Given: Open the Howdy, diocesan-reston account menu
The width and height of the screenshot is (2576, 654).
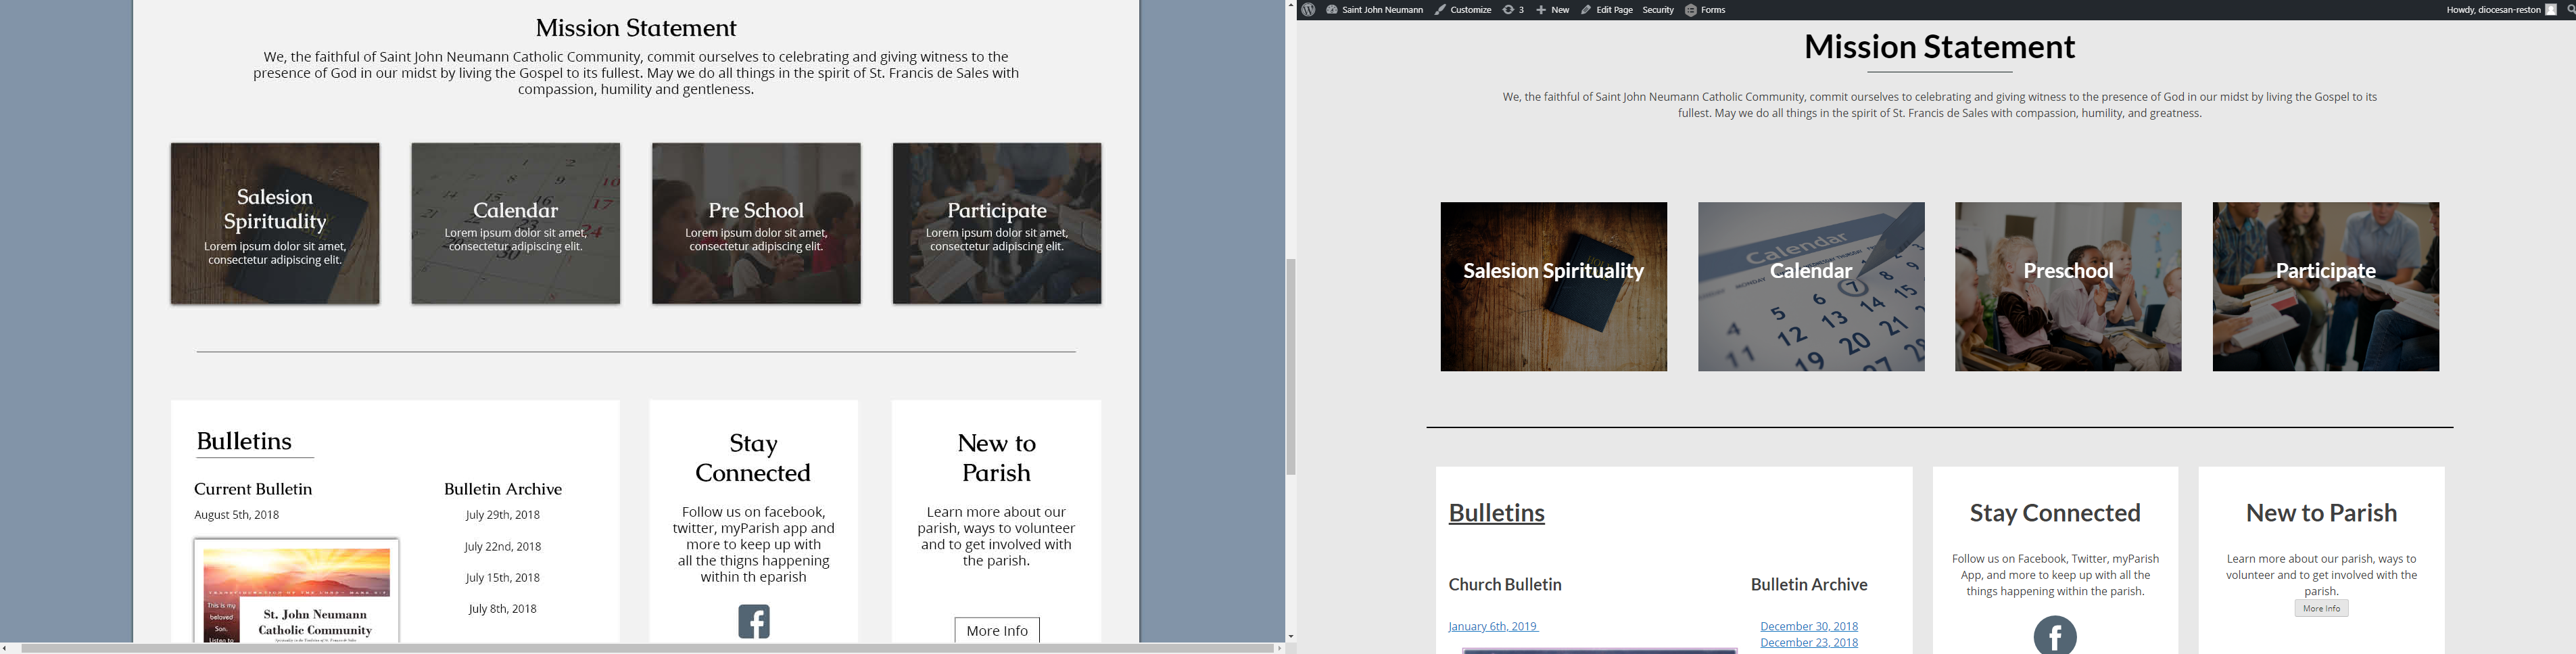Looking at the screenshot, I should (x=2492, y=10).
